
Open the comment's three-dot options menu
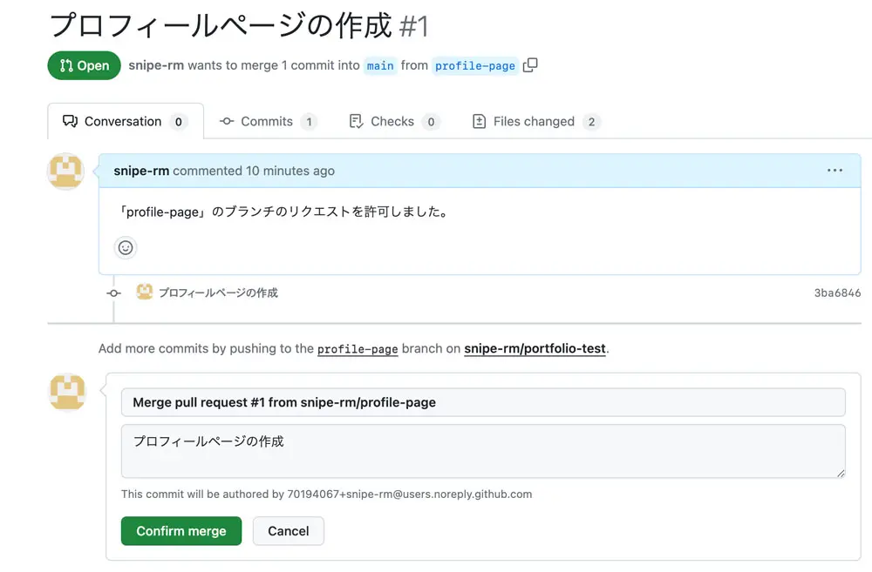(835, 171)
